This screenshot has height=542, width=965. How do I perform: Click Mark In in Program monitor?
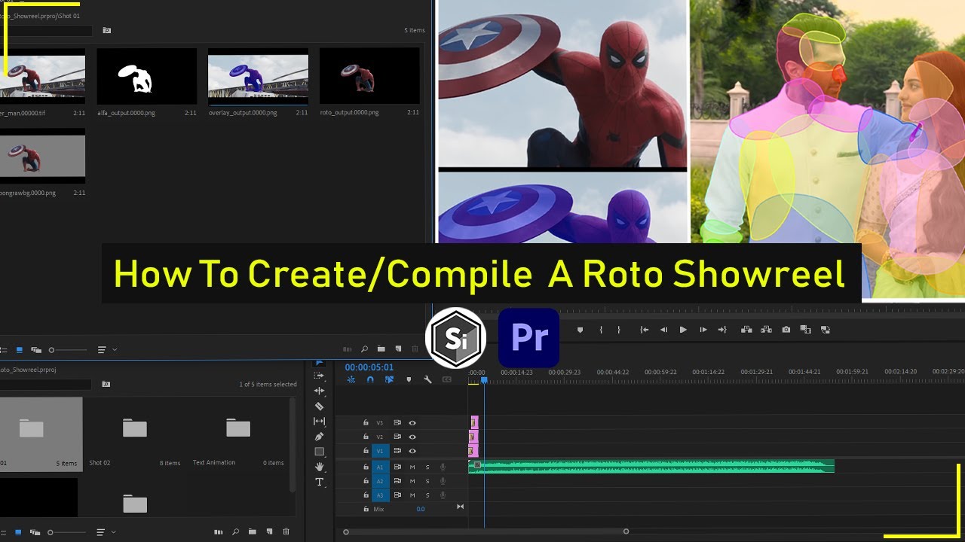601,330
